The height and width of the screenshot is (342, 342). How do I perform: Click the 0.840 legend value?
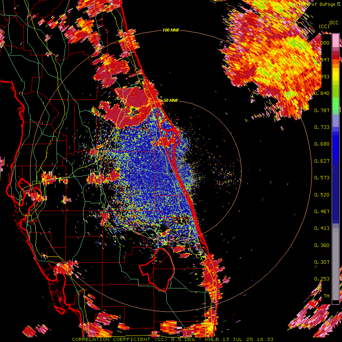(322, 93)
